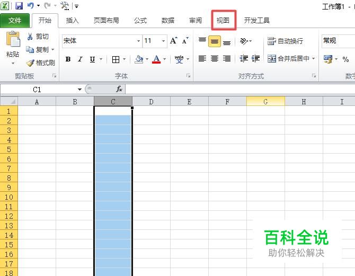Open font group dialog launcher
Screen dimensions: 355x276
pyautogui.click(x=189, y=76)
